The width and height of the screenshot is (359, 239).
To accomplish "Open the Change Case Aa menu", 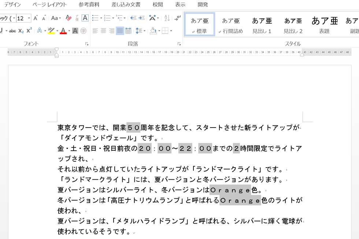I will click(56, 18).
